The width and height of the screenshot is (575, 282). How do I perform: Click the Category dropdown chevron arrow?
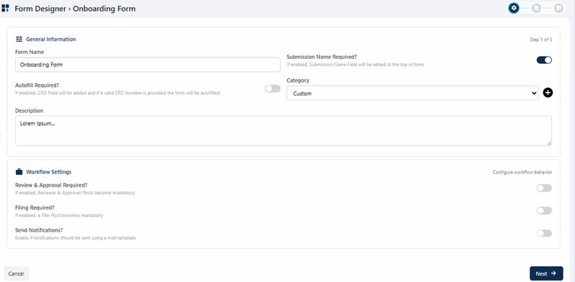(x=533, y=93)
